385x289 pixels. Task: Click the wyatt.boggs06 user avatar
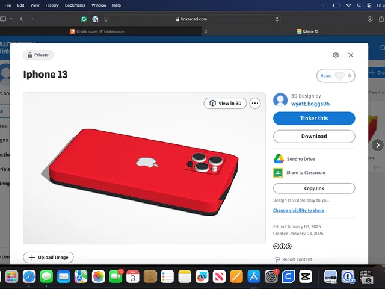pyautogui.click(x=280, y=100)
